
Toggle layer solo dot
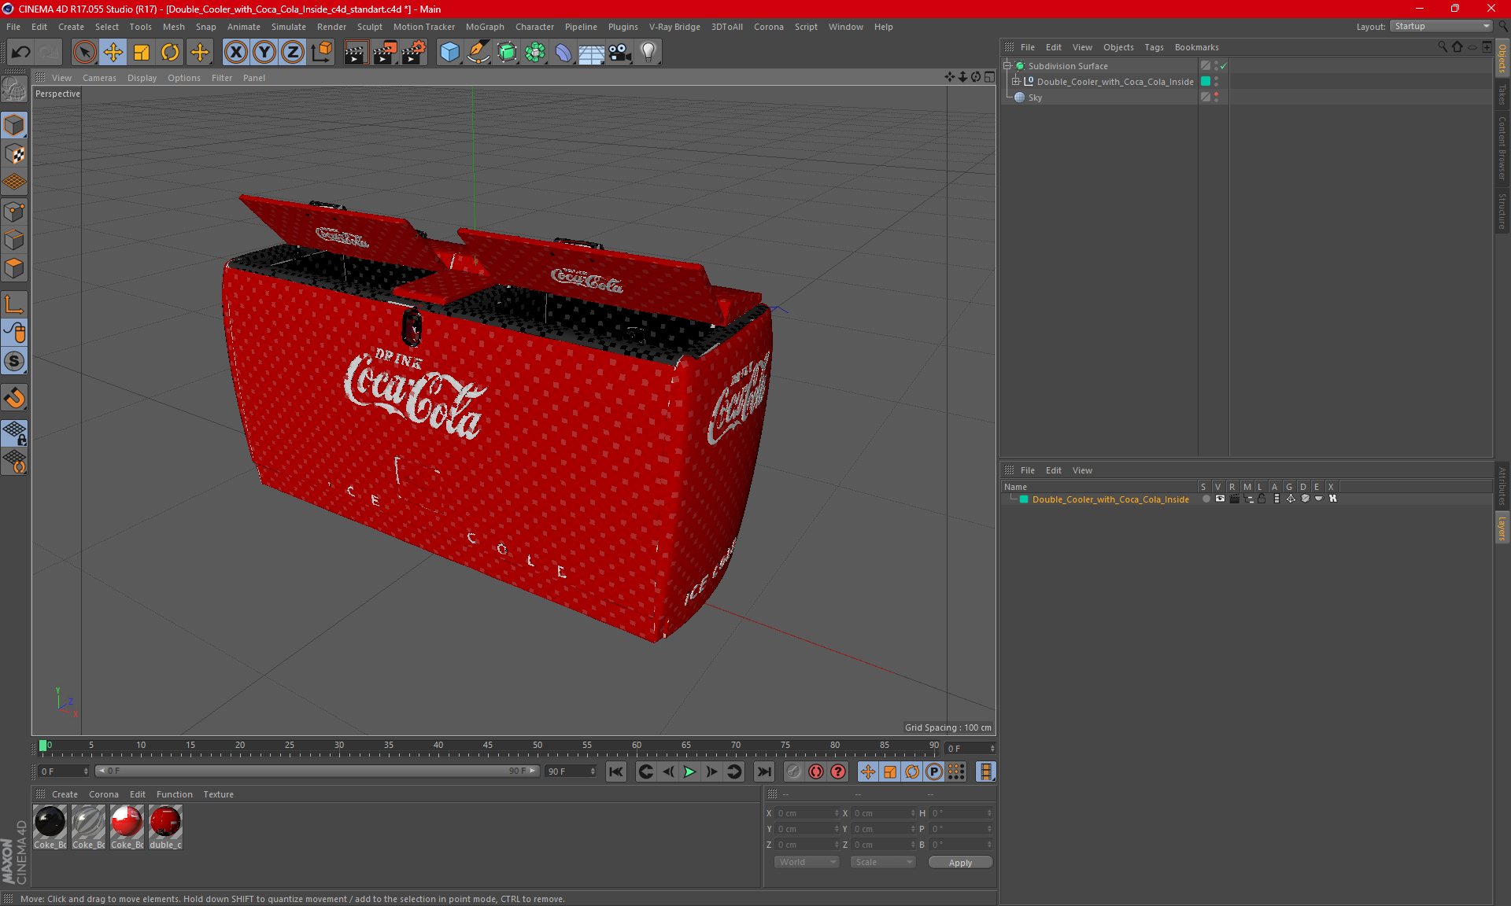pyautogui.click(x=1206, y=499)
